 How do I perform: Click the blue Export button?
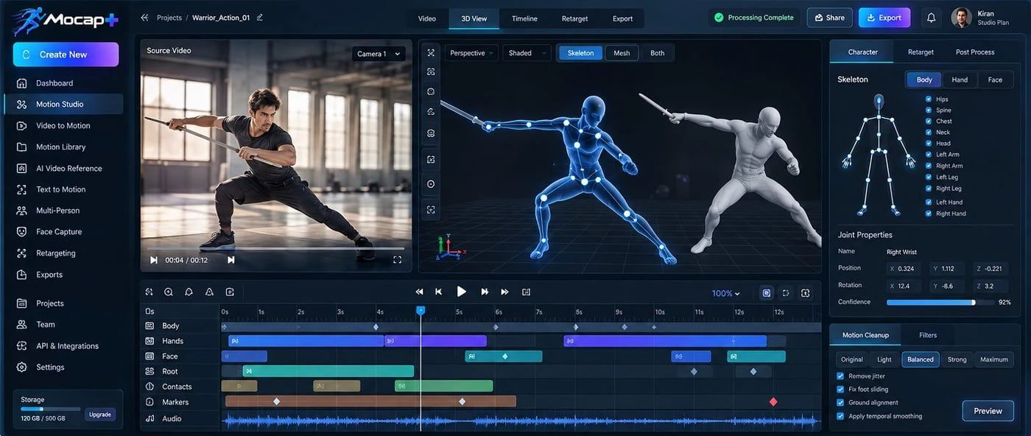(x=884, y=18)
